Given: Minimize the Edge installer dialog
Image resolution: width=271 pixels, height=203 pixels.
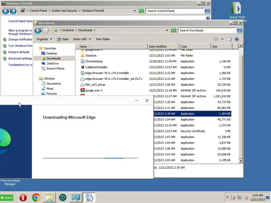Looking at the screenshot, I should 137,100.
